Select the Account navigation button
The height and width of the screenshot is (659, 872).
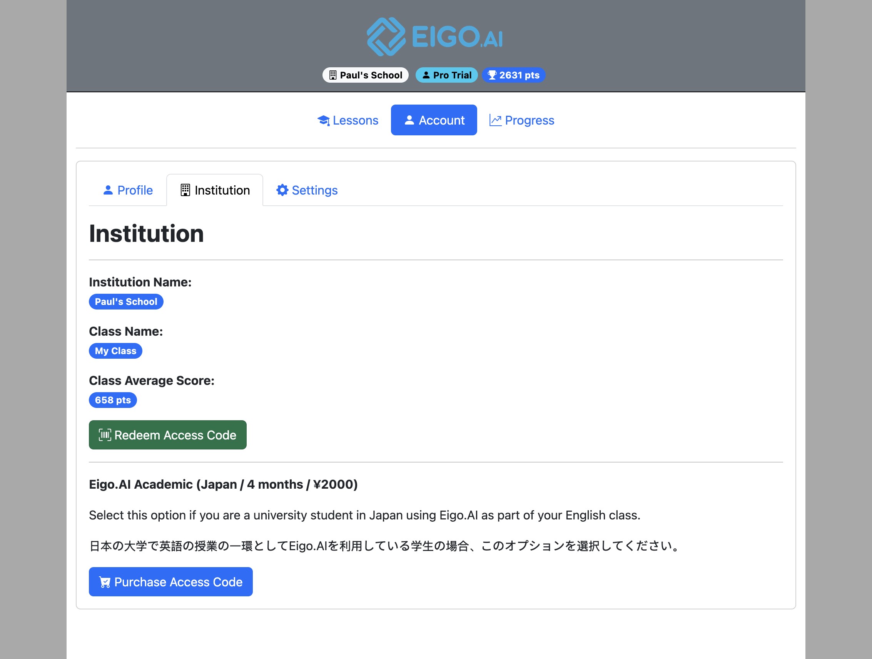[434, 120]
